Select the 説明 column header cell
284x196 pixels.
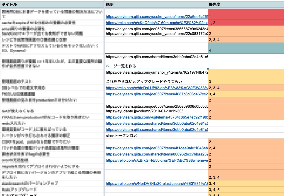[x=156, y=4]
